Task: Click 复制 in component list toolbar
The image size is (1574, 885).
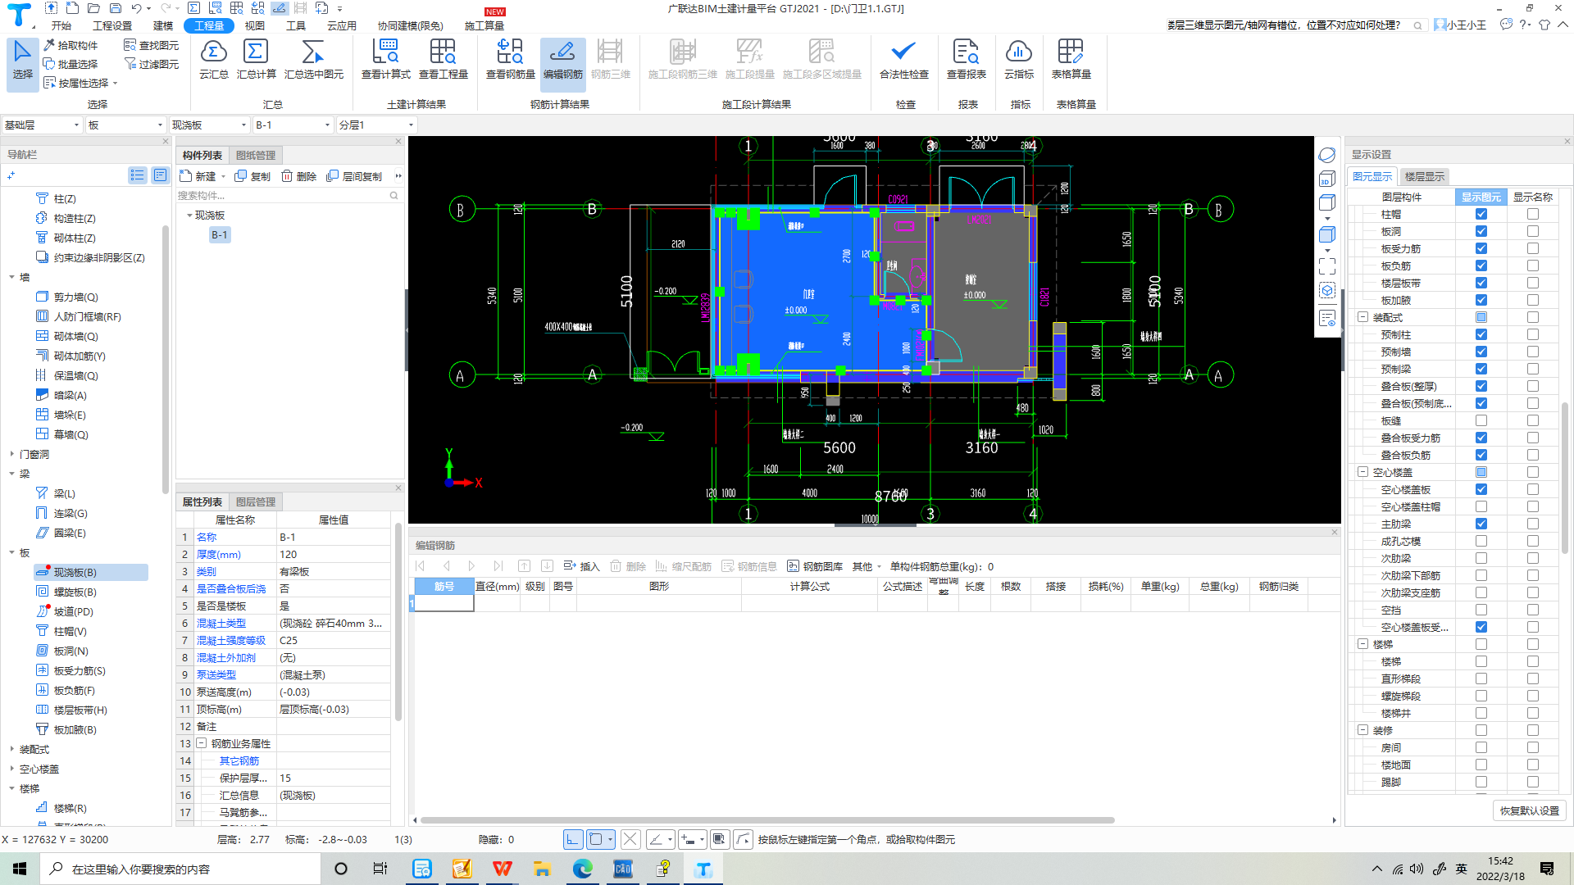Action: point(252,176)
